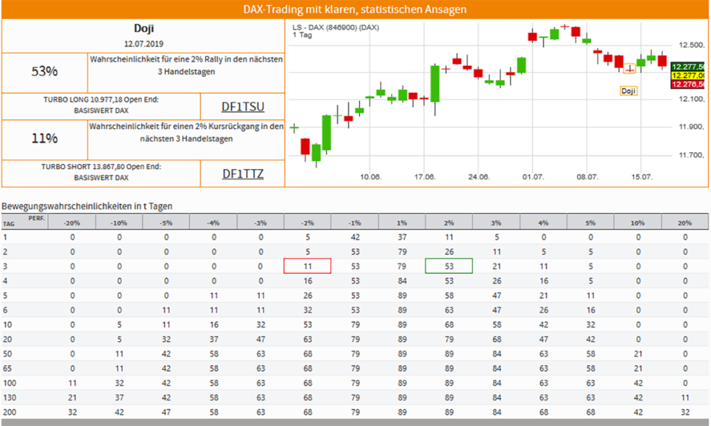Select row label 65 in the TAG column
This screenshot has height=426, width=711.
[7, 368]
